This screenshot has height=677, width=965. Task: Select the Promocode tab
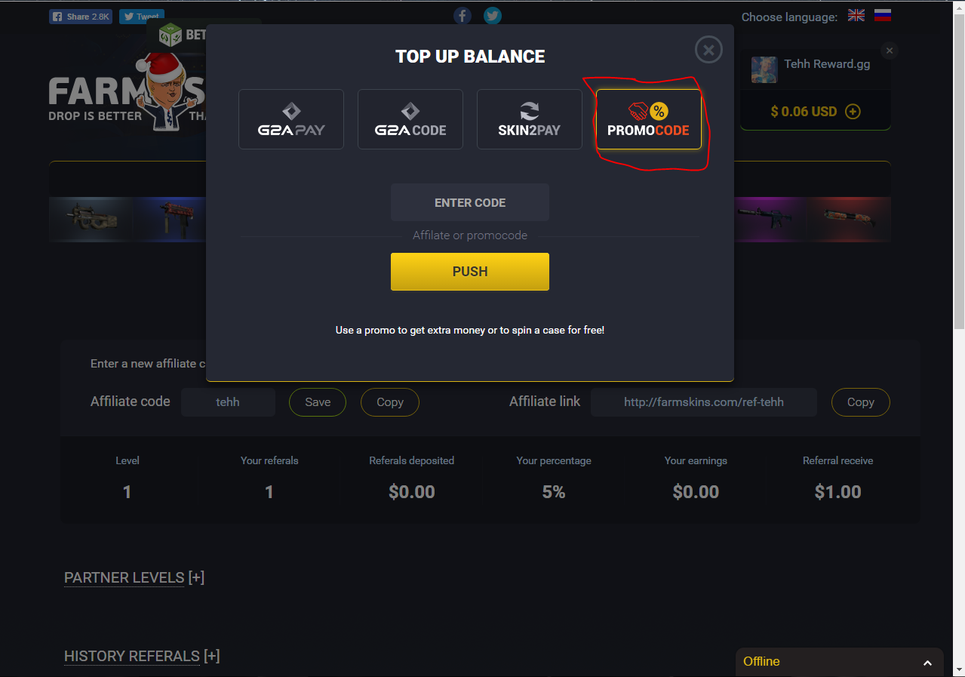tap(649, 119)
